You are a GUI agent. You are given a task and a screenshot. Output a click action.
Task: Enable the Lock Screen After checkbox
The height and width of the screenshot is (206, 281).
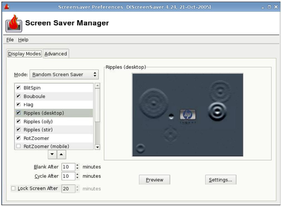pos(13,188)
